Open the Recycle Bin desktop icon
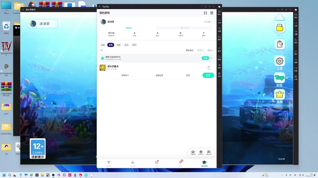This screenshot has height=178, width=318. pos(6,28)
